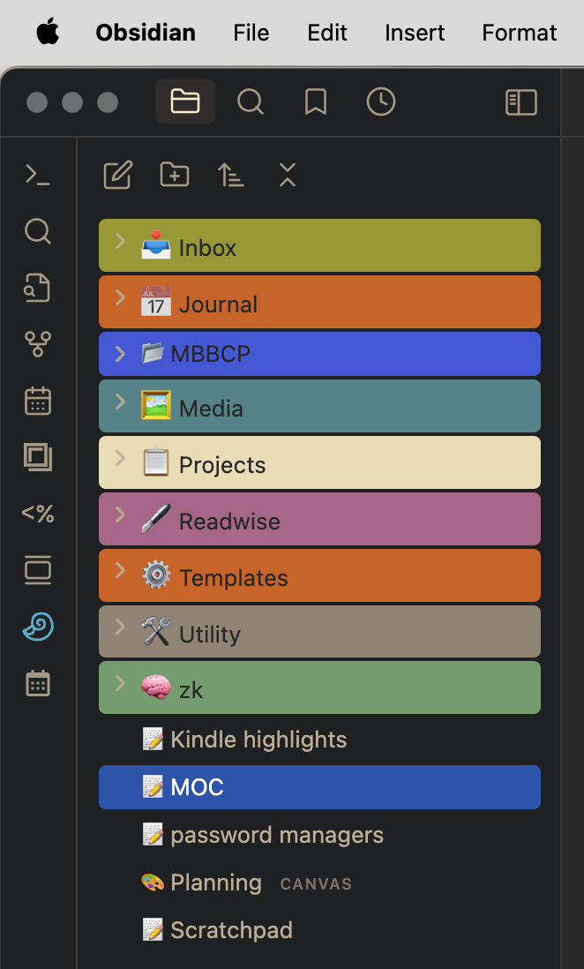
Task: Show recent files with the clock icon
Action: pyautogui.click(x=380, y=101)
